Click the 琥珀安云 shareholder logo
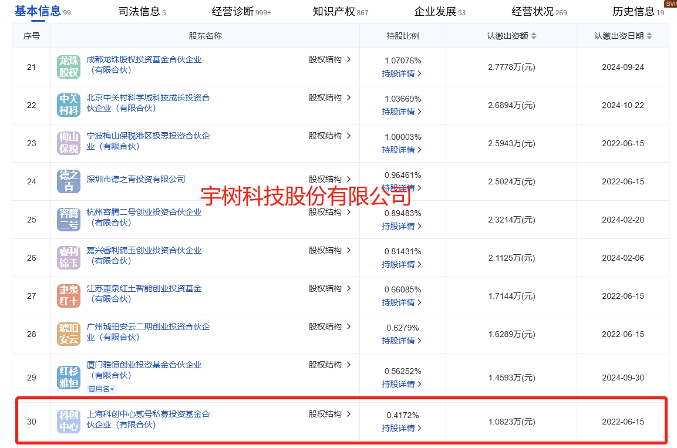Viewport: 677px width, 448px height. tap(69, 334)
